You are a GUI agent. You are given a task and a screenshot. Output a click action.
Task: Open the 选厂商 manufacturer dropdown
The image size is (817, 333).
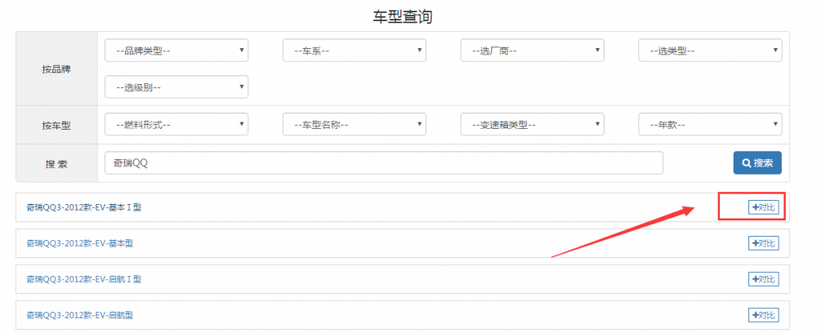tap(532, 51)
